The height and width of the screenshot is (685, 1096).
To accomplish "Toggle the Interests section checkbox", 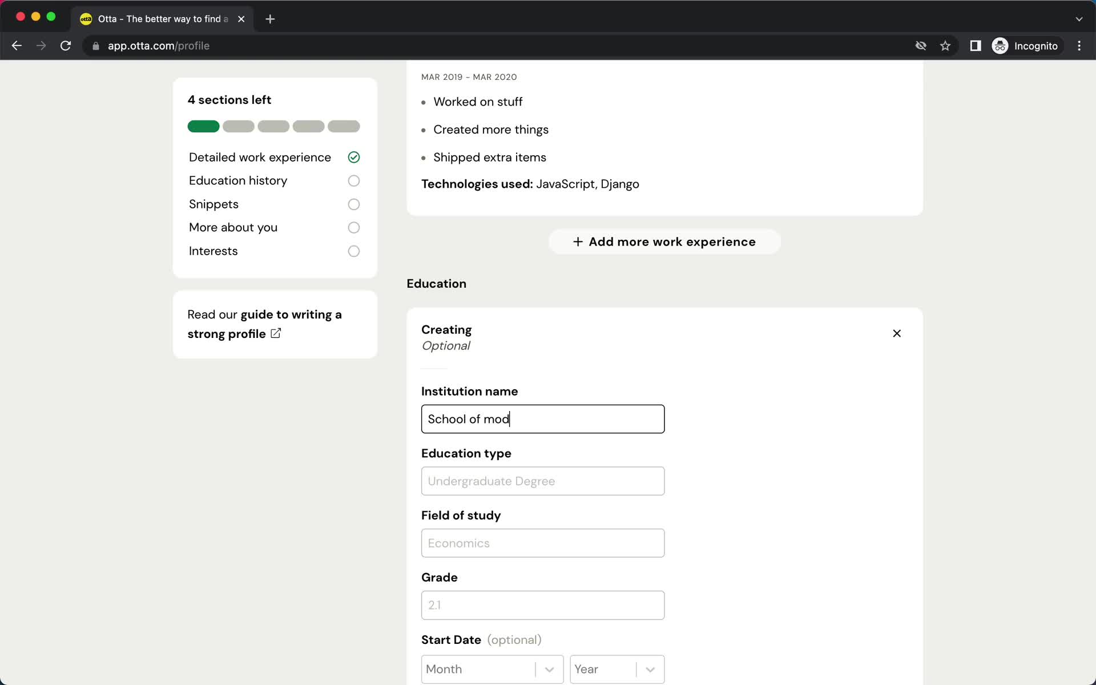I will pos(353,251).
